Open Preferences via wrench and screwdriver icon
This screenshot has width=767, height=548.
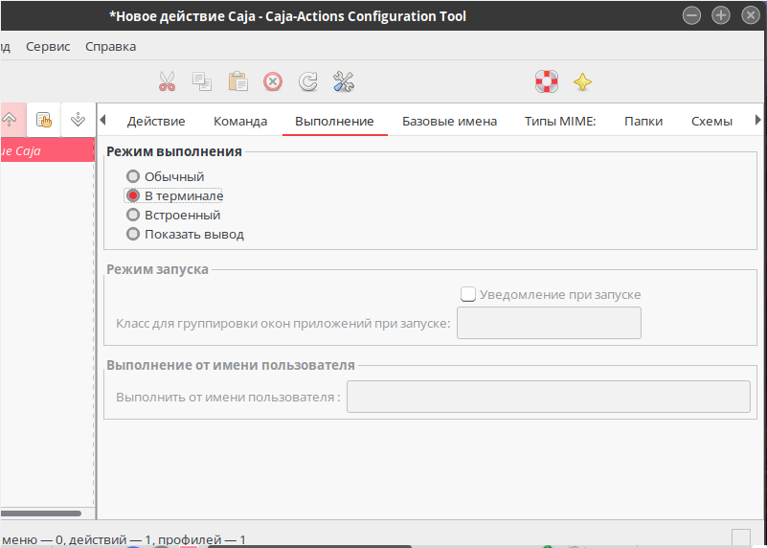(x=344, y=81)
